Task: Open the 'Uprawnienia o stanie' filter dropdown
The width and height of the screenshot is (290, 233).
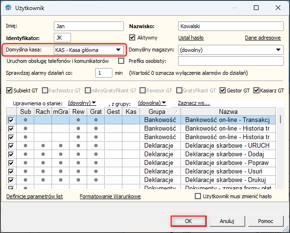Action: click(x=82, y=102)
